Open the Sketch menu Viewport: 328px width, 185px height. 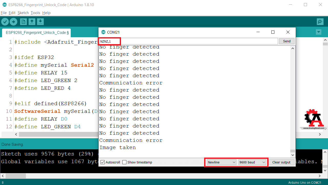point(23,13)
